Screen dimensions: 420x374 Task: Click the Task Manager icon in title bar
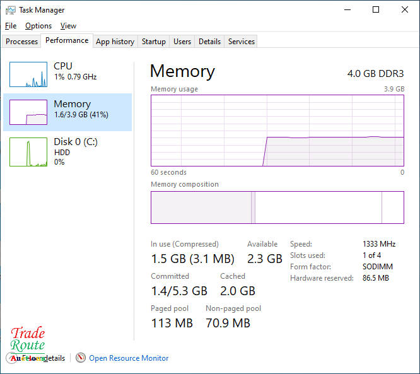coord(11,10)
